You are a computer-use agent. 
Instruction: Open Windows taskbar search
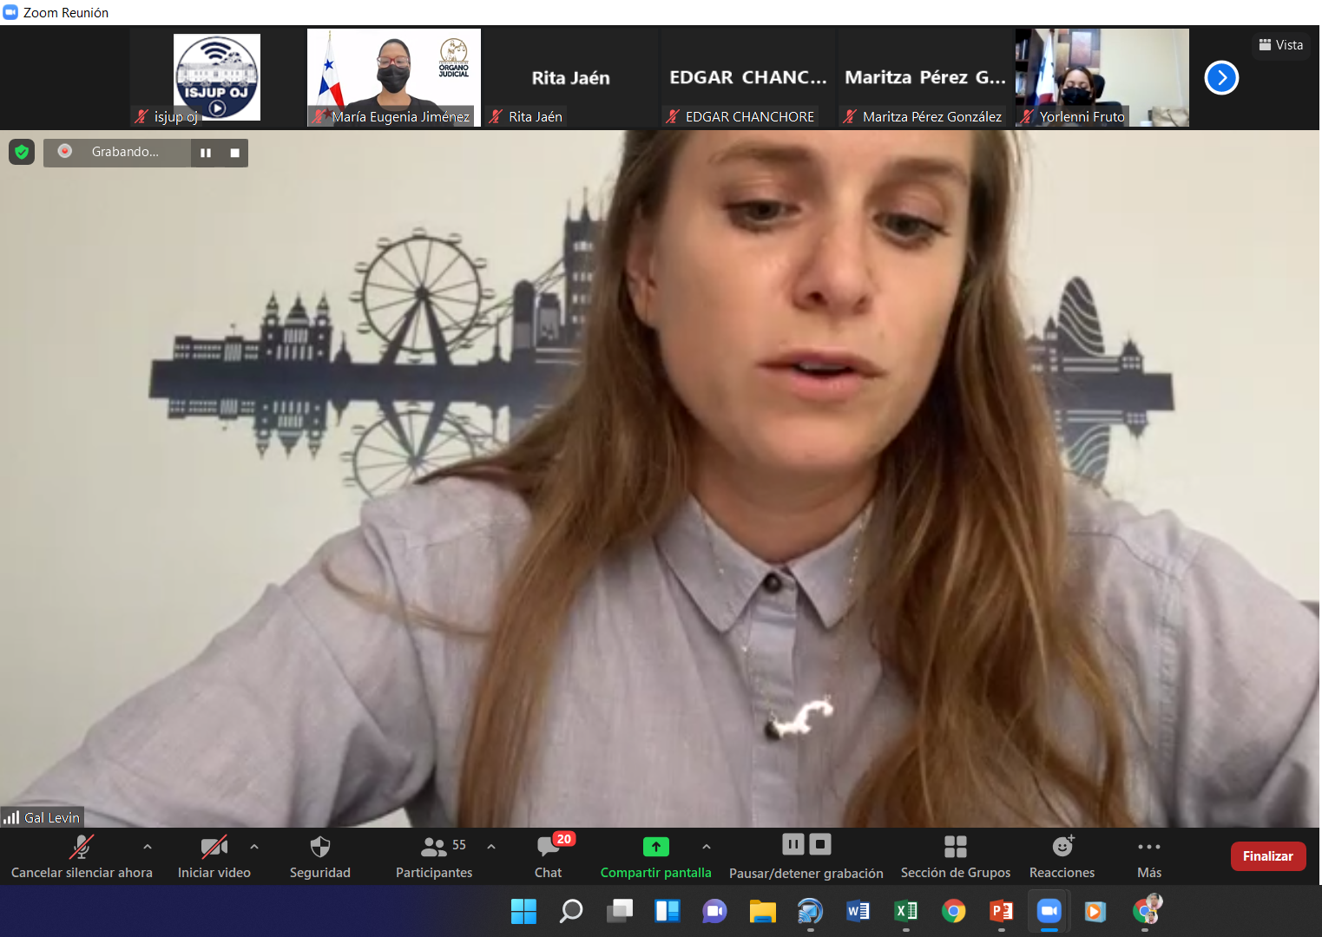click(571, 911)
